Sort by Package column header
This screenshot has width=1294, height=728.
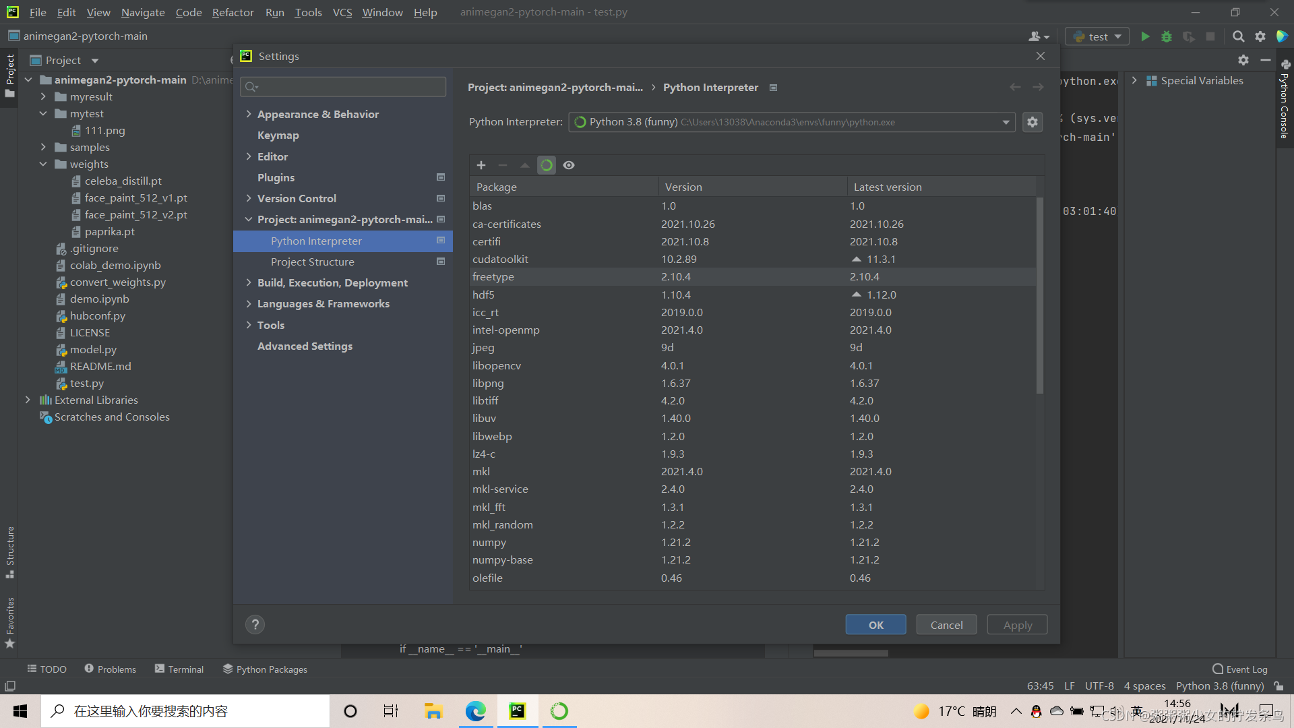click(x=564, y=187)
